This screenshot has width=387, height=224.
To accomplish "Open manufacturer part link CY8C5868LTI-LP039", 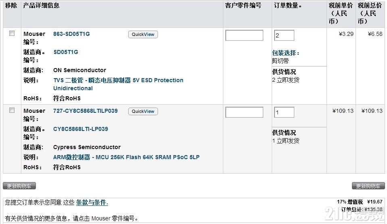I will (81, 129).
